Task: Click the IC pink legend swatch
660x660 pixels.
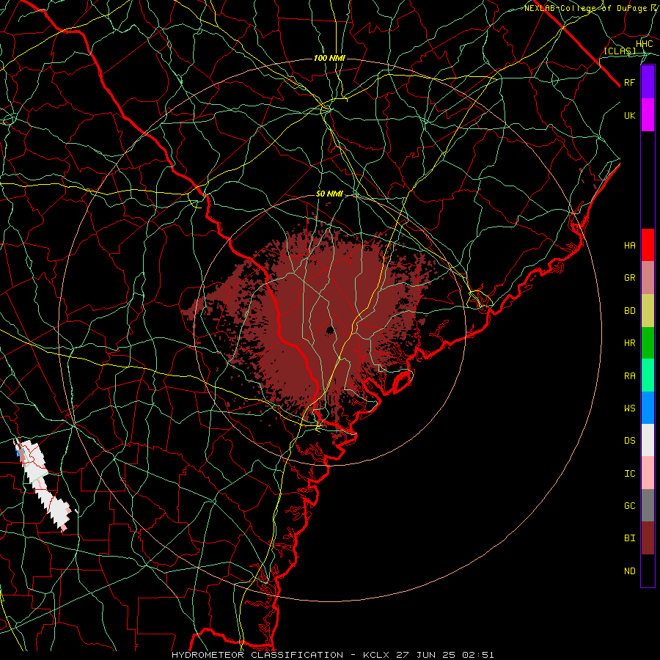Action: click(648, 473)
